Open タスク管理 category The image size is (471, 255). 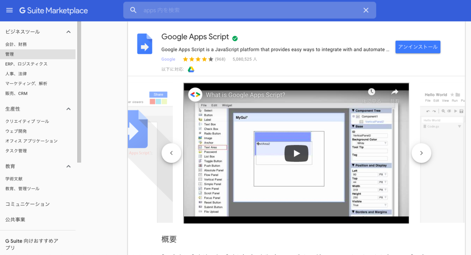16,151
